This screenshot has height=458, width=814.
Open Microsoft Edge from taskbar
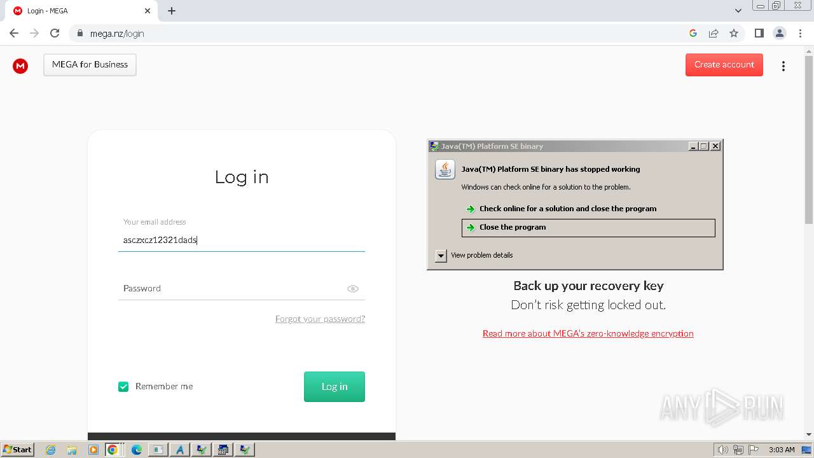coord(136,450)
